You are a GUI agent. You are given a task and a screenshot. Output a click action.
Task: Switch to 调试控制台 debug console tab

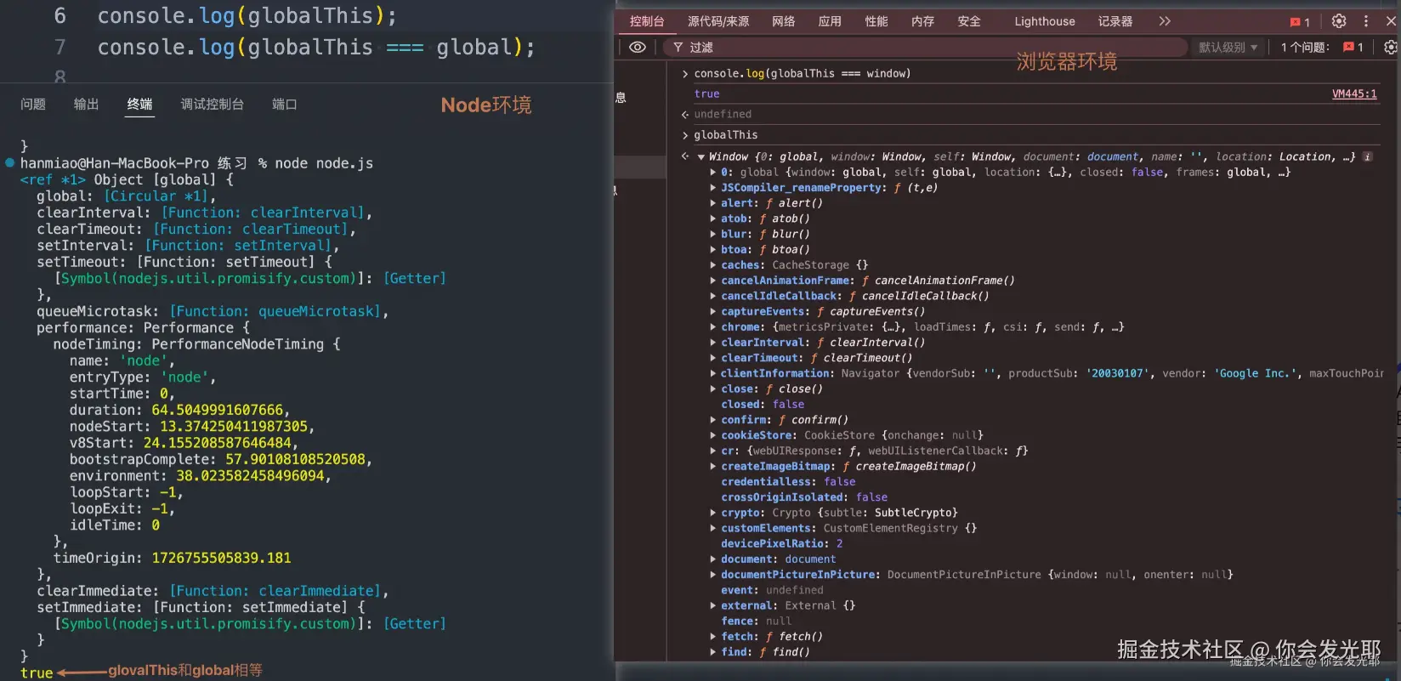click(213, 105)
